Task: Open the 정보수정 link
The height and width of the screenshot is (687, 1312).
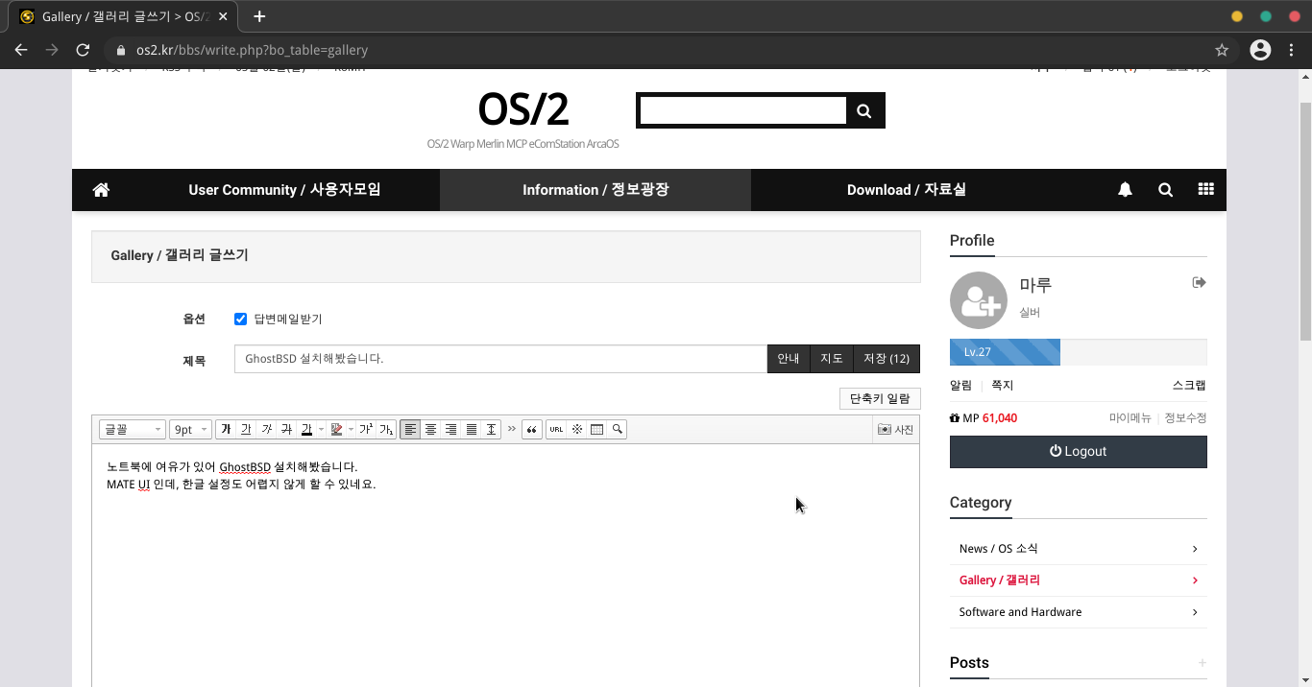Action: pos(1185,418)
